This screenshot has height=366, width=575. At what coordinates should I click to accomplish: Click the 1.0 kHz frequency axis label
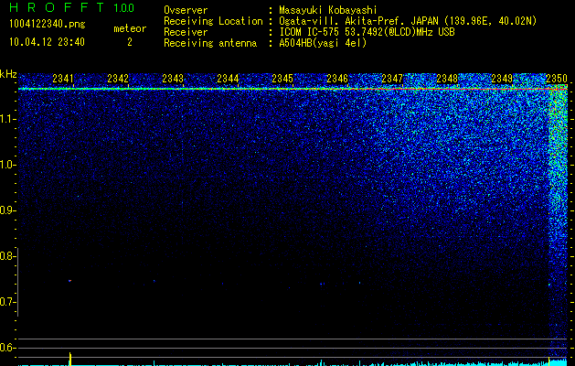point(7,165)
